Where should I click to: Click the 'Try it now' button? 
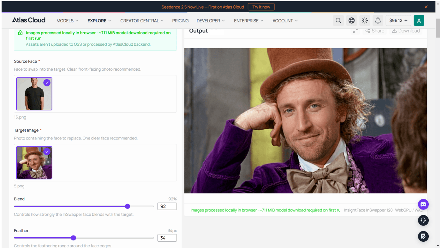tap(261, 7)
